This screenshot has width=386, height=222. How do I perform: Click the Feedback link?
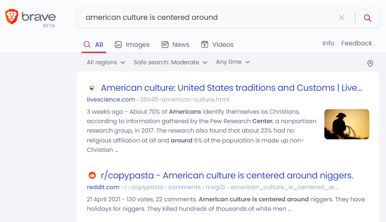[356, 43]
